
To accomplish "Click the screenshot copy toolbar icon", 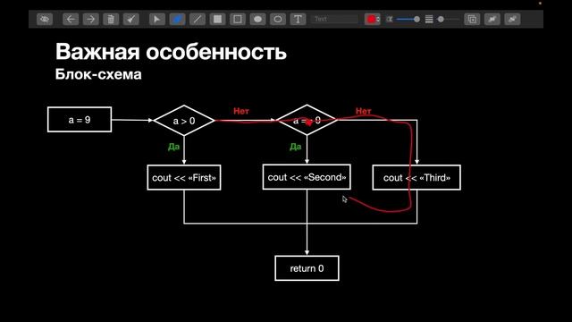I will 472,19.
